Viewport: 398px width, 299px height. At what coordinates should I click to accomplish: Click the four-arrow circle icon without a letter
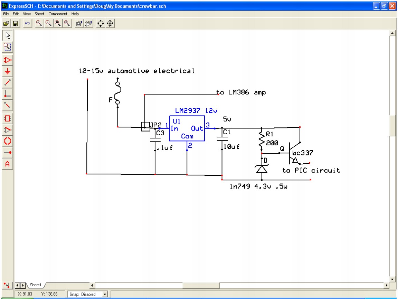101,24
